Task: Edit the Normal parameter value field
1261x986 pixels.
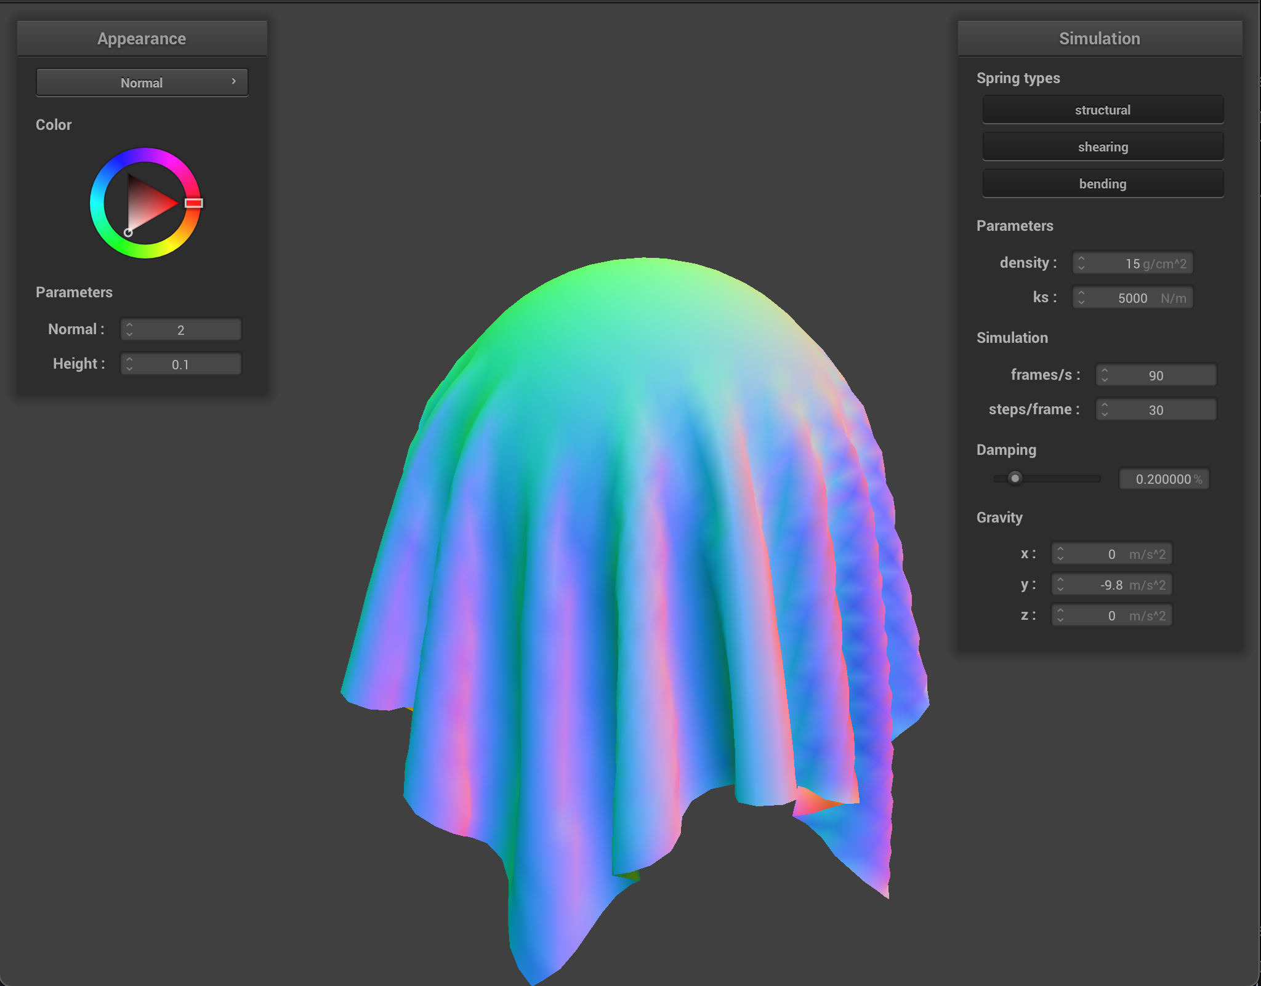Action: [x=182, y=329]
